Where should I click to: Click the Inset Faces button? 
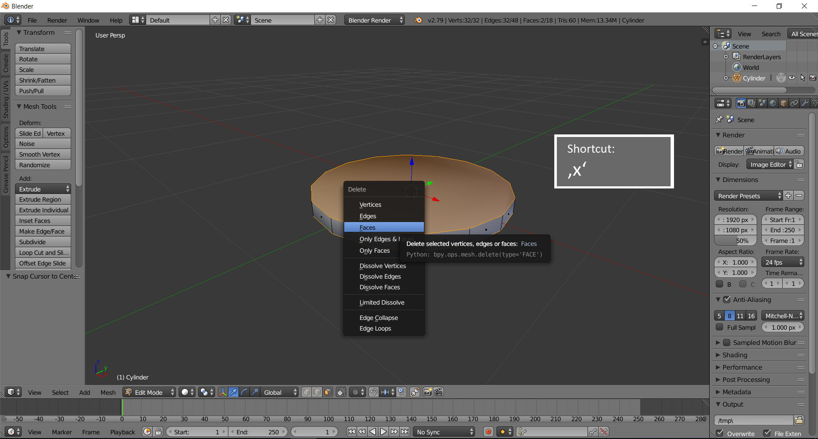coord(43,221)
